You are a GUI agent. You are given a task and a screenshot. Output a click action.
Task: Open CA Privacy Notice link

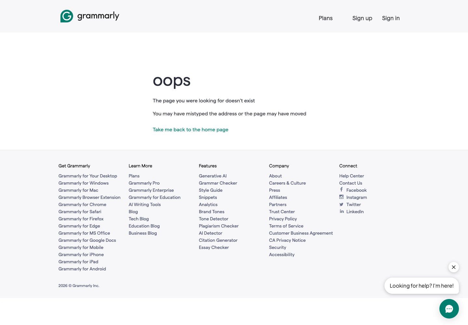tap(287, 240)
